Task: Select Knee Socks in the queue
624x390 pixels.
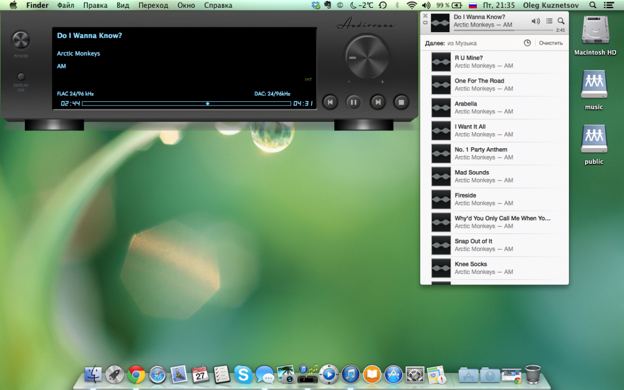Action: [494, 268]
